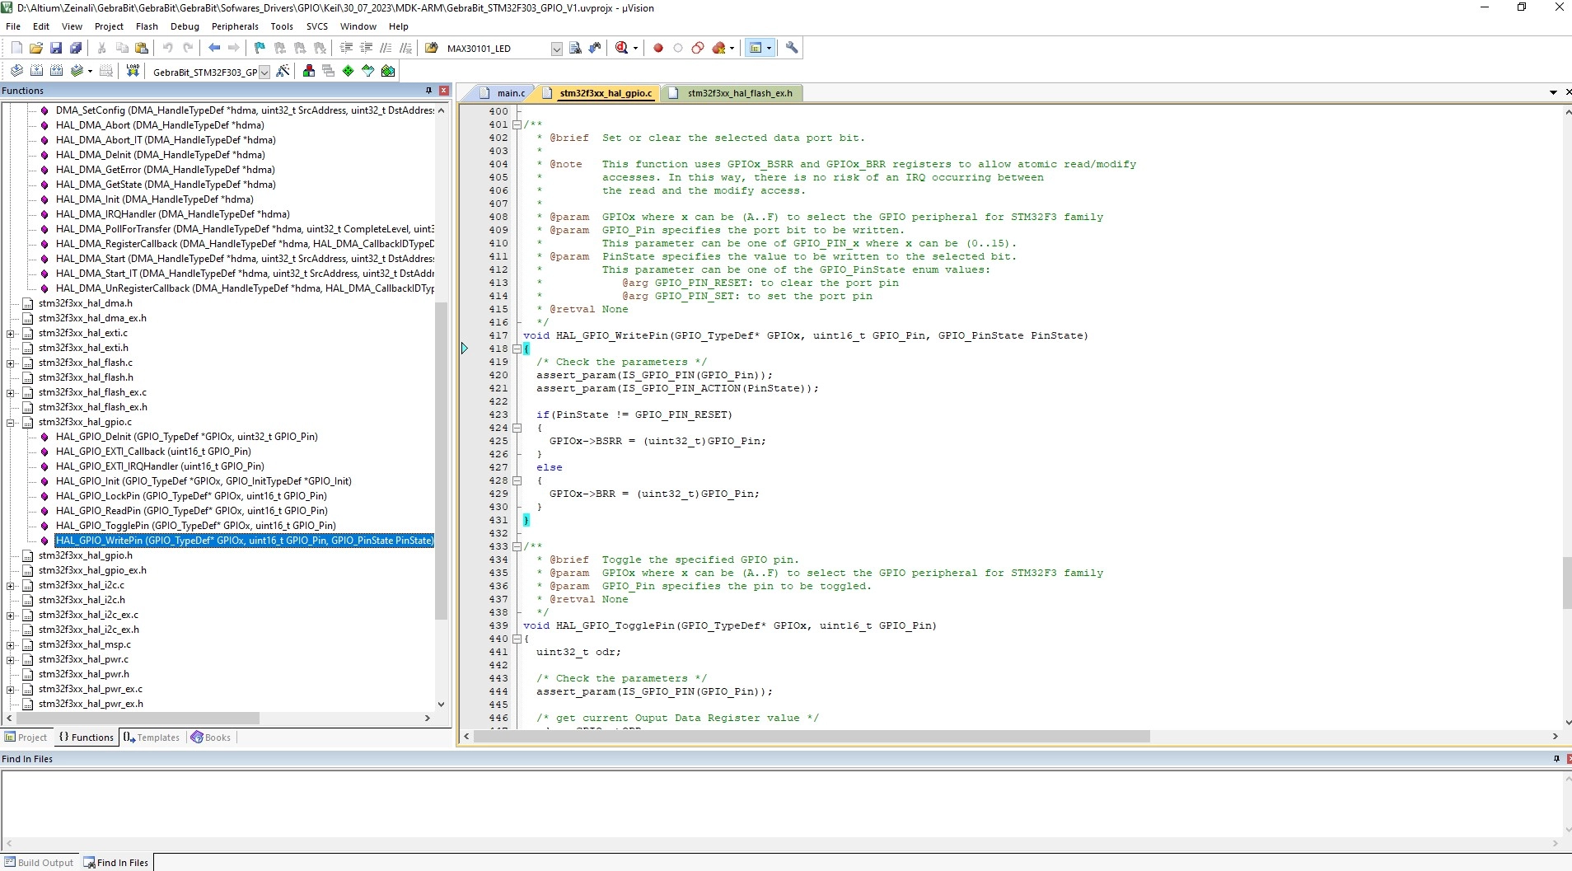Expand the stm32f3xx_hal_exti.c tree node

coord(11,333)
